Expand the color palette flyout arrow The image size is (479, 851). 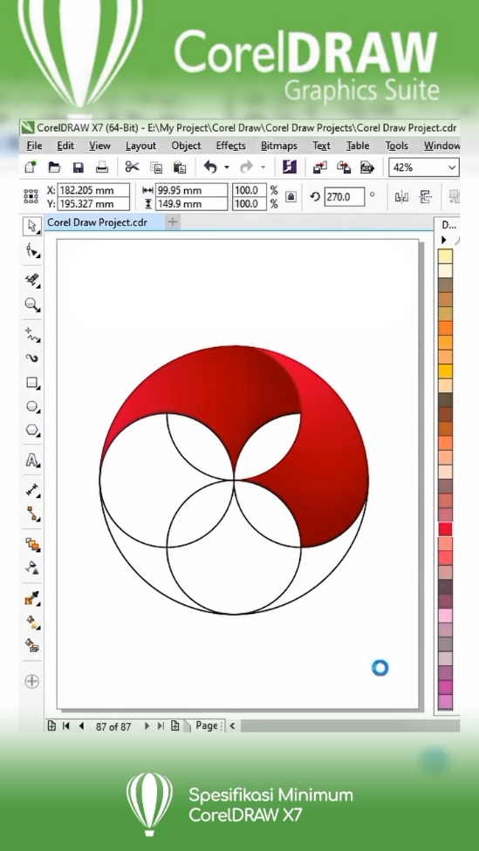tap(444, 239)
